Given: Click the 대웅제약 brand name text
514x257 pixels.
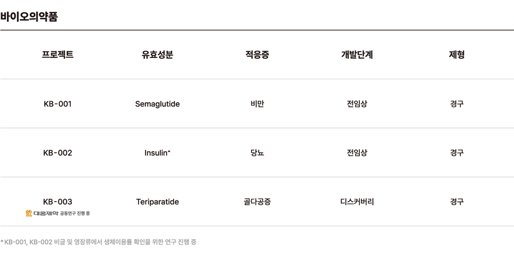Looking at the screenshot, I should pyautogui.click(x=45, y=213).
